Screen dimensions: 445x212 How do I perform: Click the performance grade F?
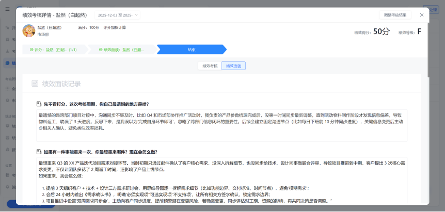(x=419, y=32)
